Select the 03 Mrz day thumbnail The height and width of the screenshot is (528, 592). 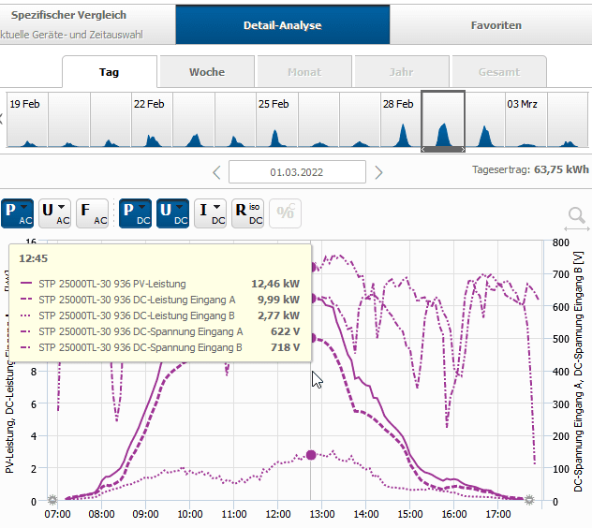[x=525, y=119]
